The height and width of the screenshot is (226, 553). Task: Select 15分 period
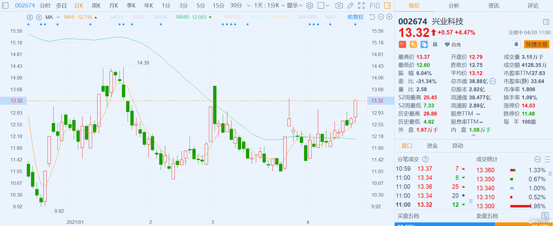219,5
